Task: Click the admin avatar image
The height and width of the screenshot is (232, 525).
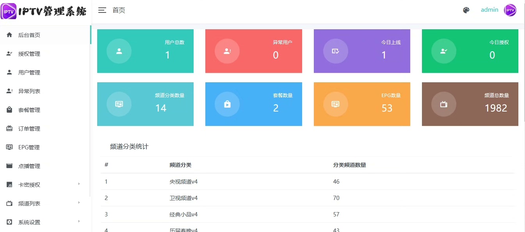Action: (x=510, y=10)
